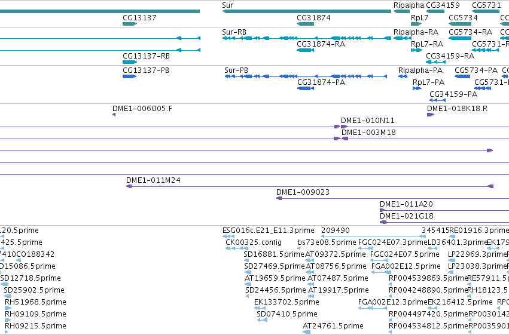Open the CG31874 gene label

[x=313, y=17]
